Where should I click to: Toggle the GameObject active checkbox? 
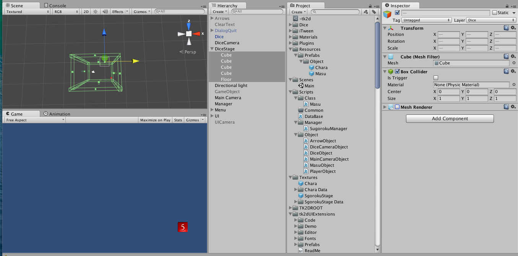tap(397, 13)
